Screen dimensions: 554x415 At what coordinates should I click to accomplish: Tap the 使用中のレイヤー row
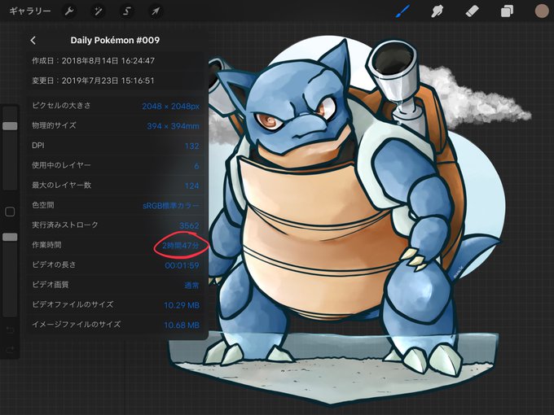pyautogui.click(x=116, y=165)
